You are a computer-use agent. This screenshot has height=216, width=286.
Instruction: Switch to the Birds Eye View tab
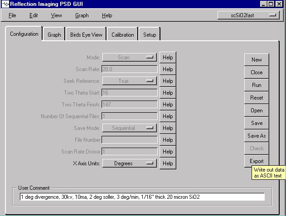[x=86, y=34]
